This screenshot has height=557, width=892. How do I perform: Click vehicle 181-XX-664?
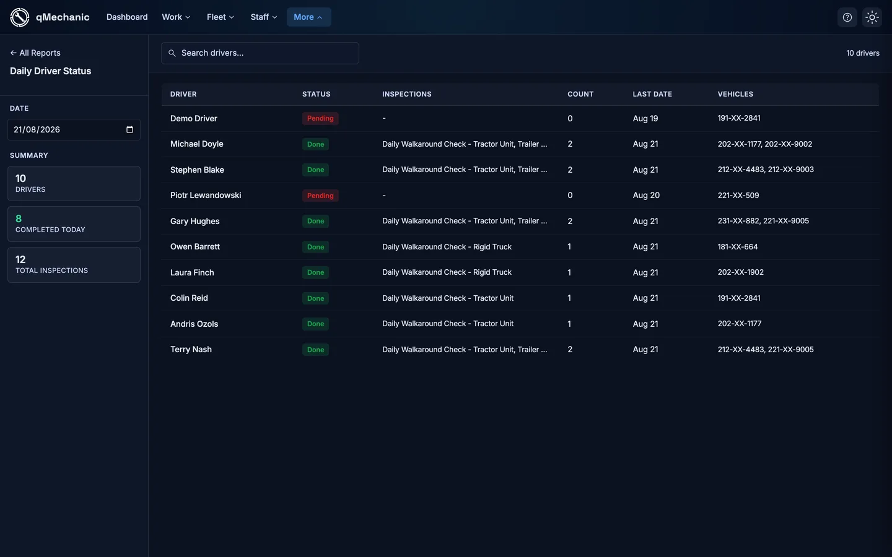tap(737, 247)
